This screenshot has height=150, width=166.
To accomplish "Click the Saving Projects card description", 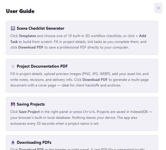I will pos(81,118).
